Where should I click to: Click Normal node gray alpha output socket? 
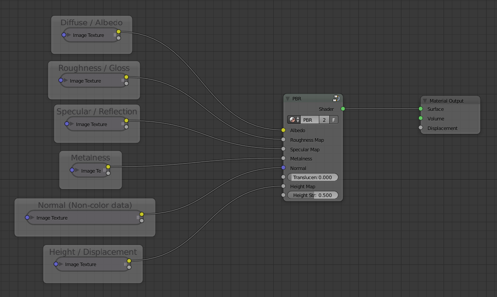coord(142,220)
